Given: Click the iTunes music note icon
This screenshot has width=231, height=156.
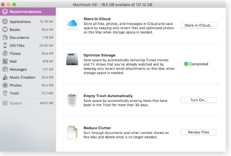Looking at the screenshot, I should pos(5,53).
